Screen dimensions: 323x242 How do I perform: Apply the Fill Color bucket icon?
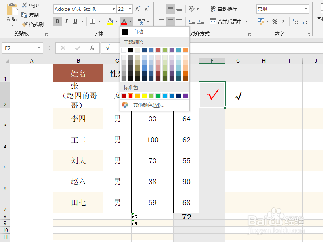[x=110, y=21]
